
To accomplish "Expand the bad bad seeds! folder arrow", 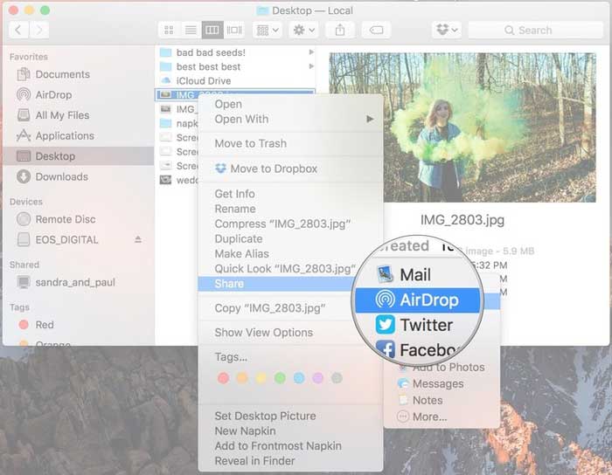I will pyautogui.click(x=311, y=52).
